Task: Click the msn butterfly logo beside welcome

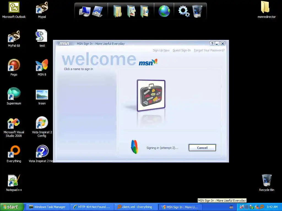Action: pyautogui.click(x=148, y=62)
